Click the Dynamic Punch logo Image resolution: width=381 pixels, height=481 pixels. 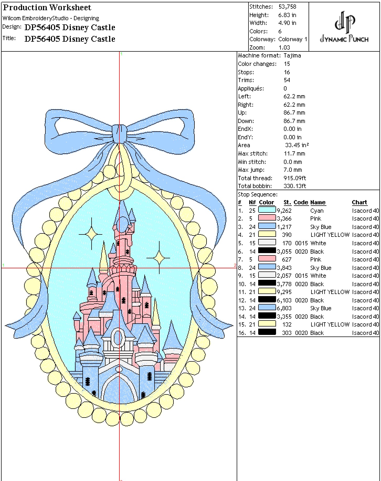pyautogui.click(x=344, y=27)
